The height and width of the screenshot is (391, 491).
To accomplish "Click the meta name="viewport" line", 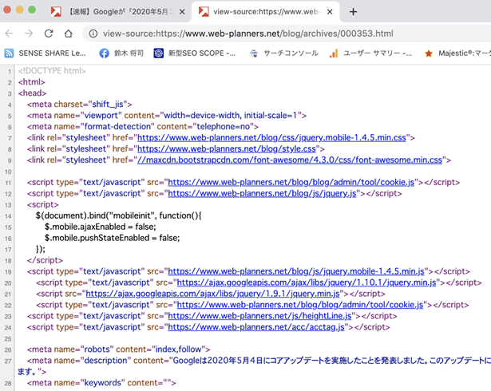I will click(167, 116).
